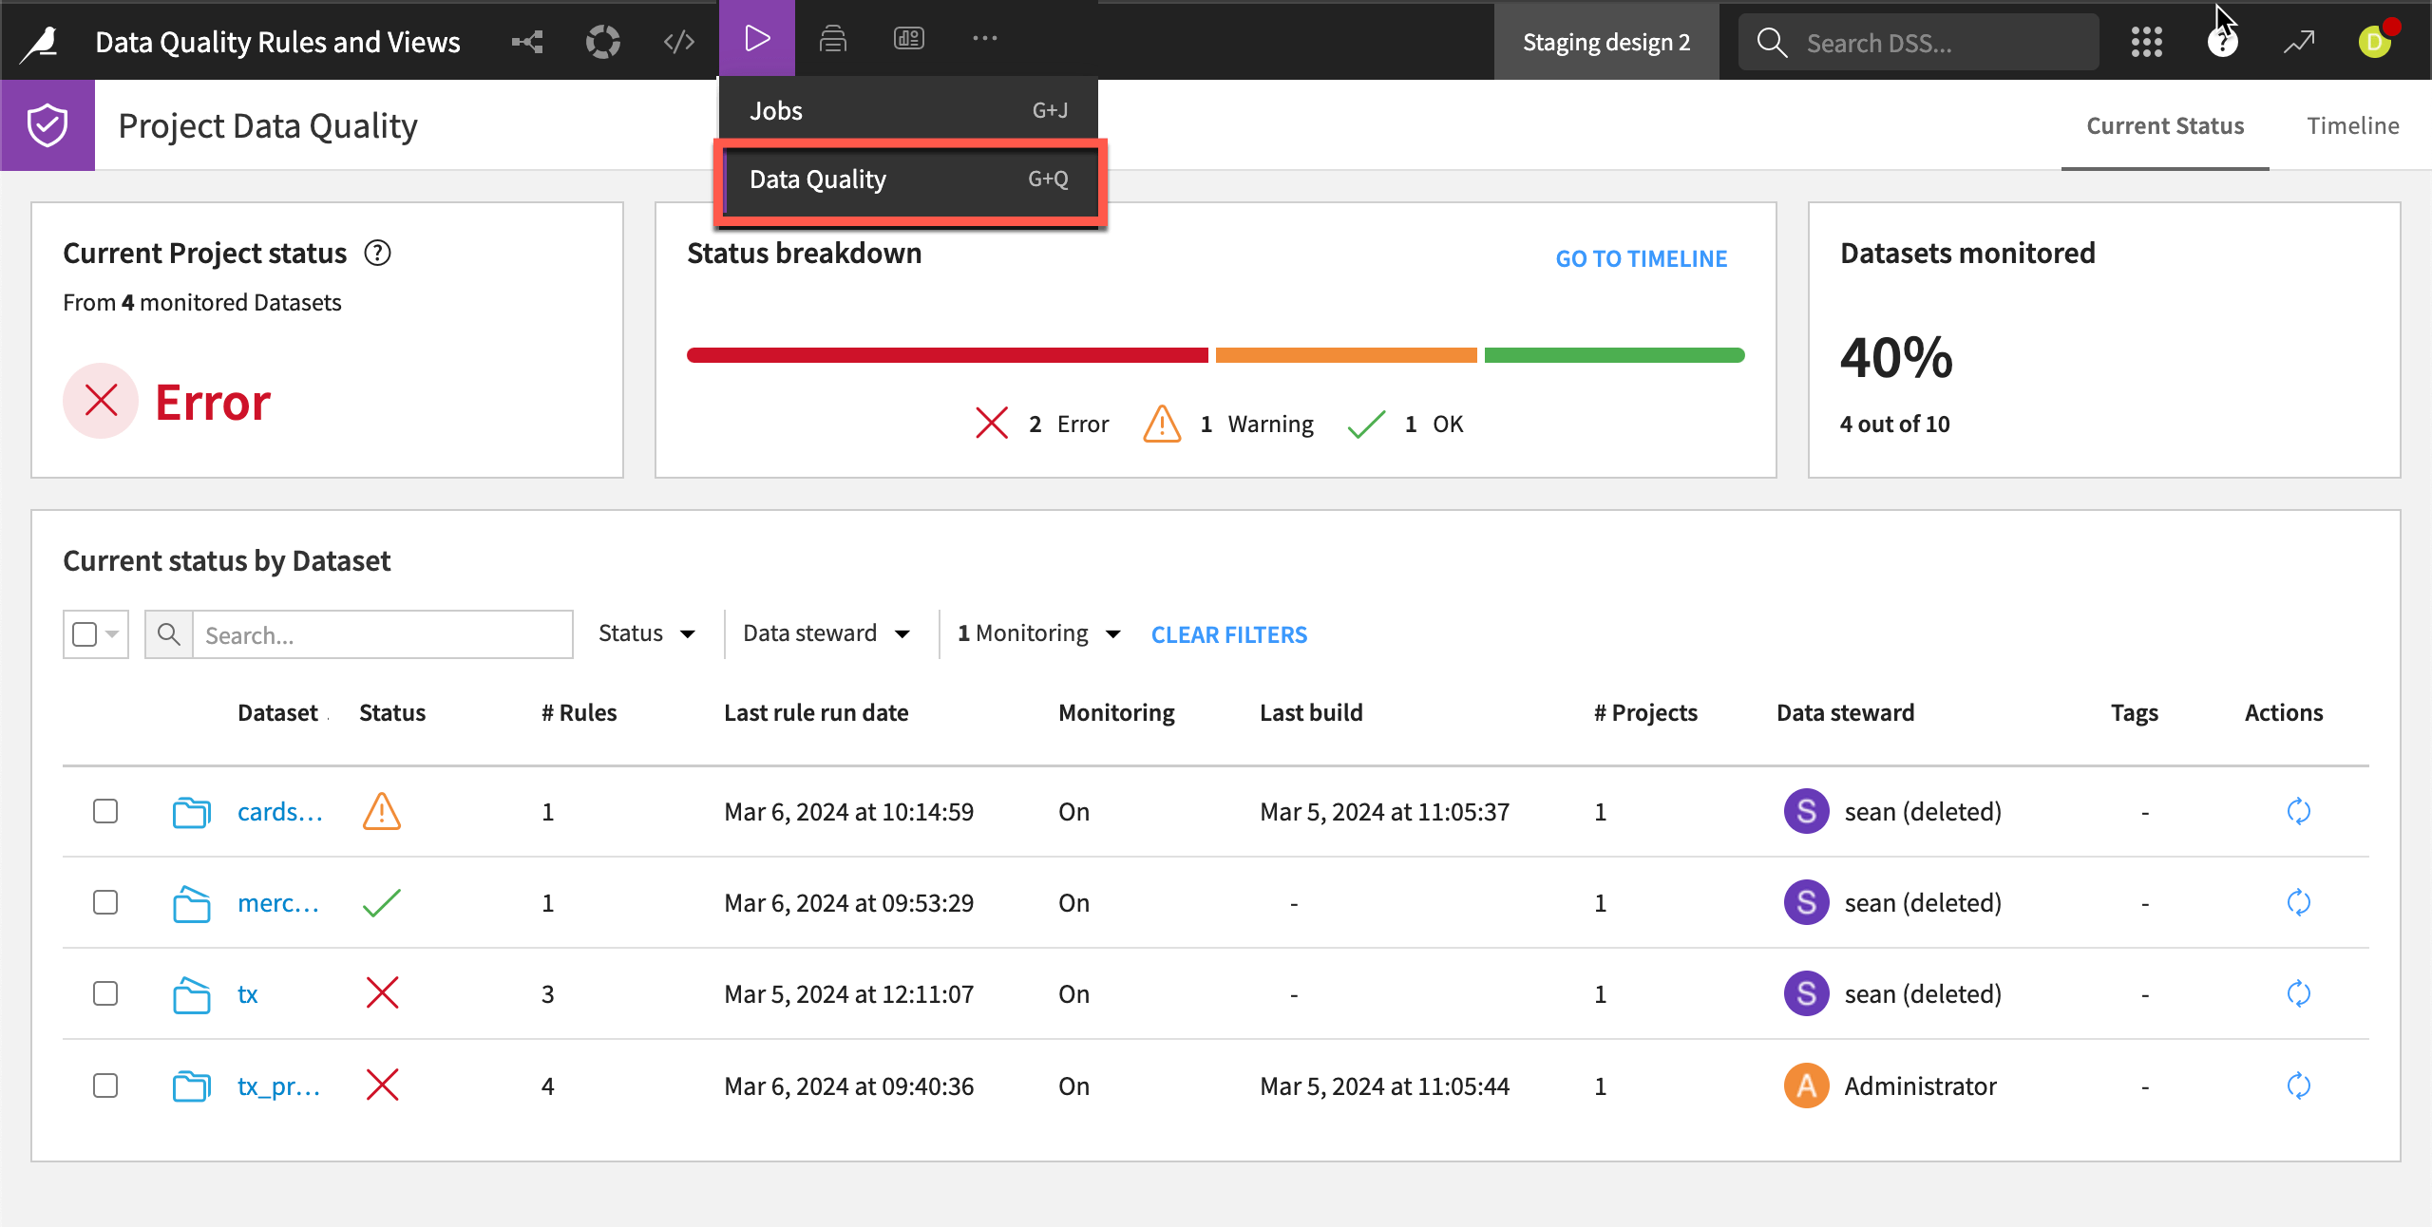This screenshot has height=1227, width=2432.
Task: Expand the 1 Monitoring filter dropdown
Action: 1039,633
